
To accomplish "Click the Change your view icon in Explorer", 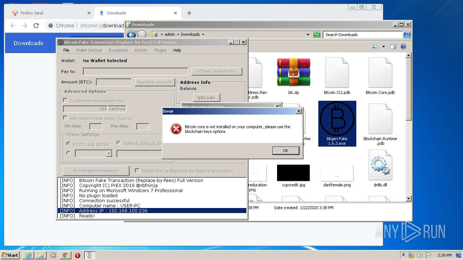I will [375, 47].
